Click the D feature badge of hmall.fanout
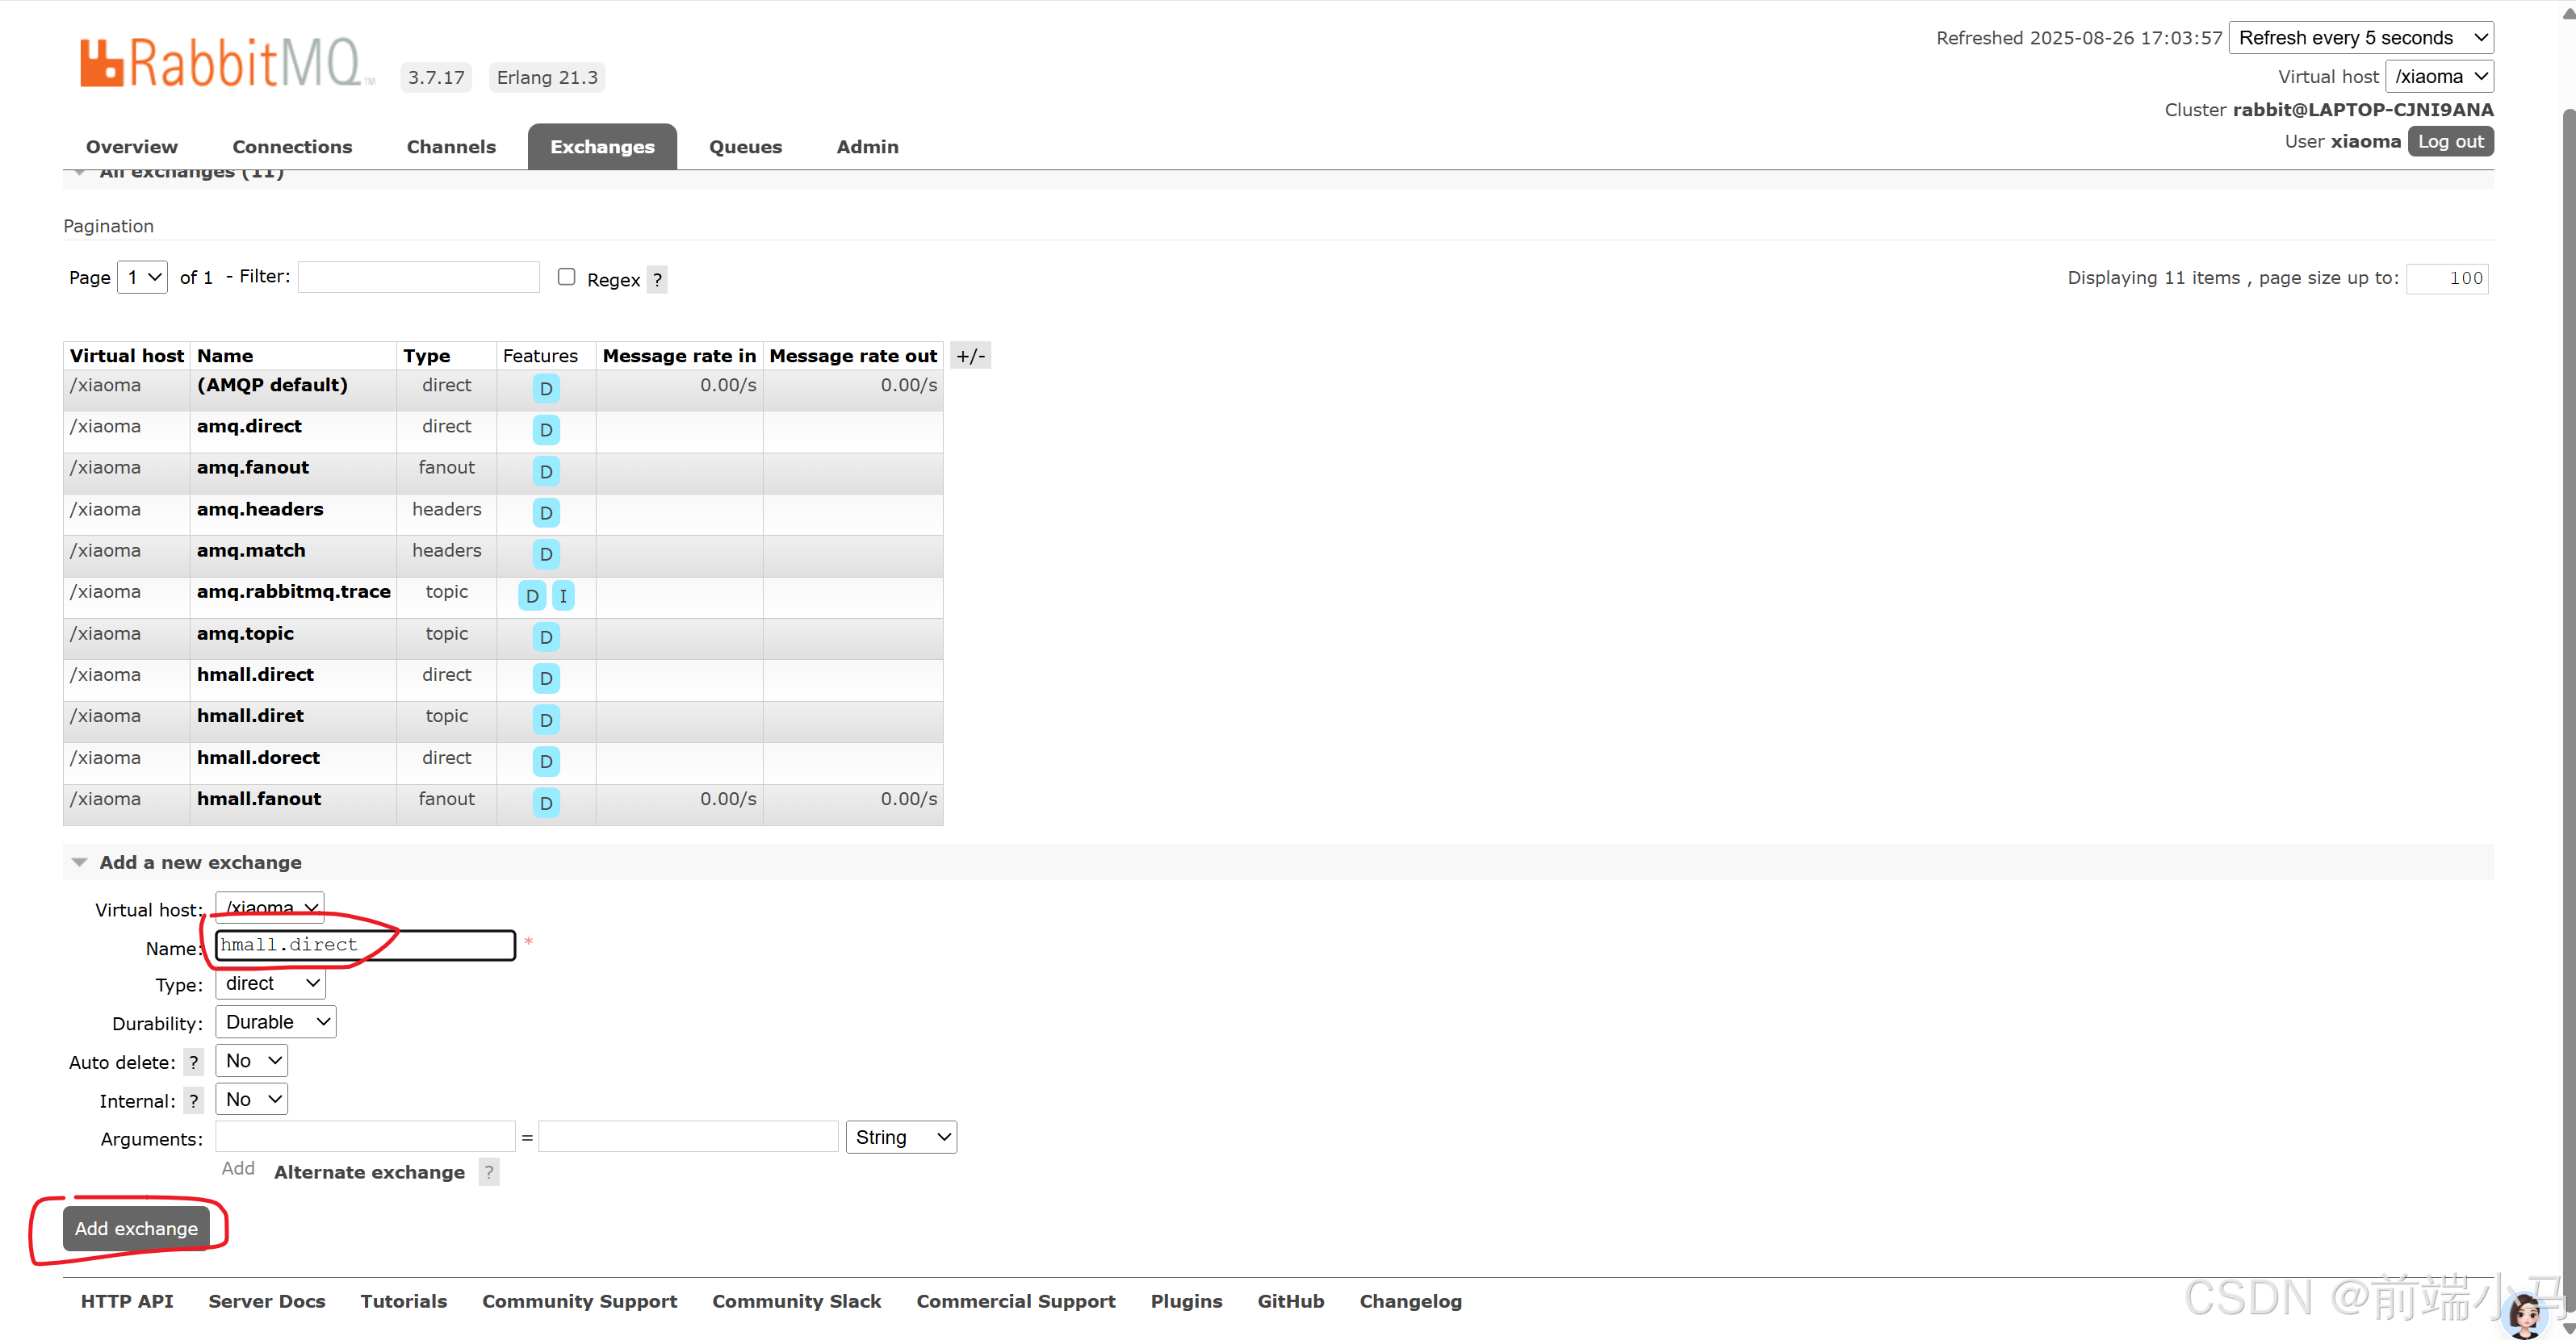The height and width of the screenshot is (1340, 2576). coord(546,803)
